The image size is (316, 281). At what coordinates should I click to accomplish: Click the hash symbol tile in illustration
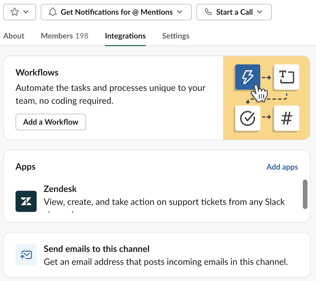(x=286, y=118)
